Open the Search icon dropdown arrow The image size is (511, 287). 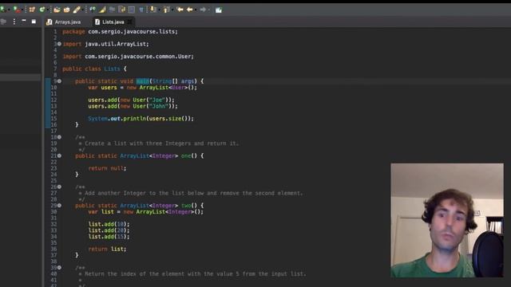click(83, 10)
